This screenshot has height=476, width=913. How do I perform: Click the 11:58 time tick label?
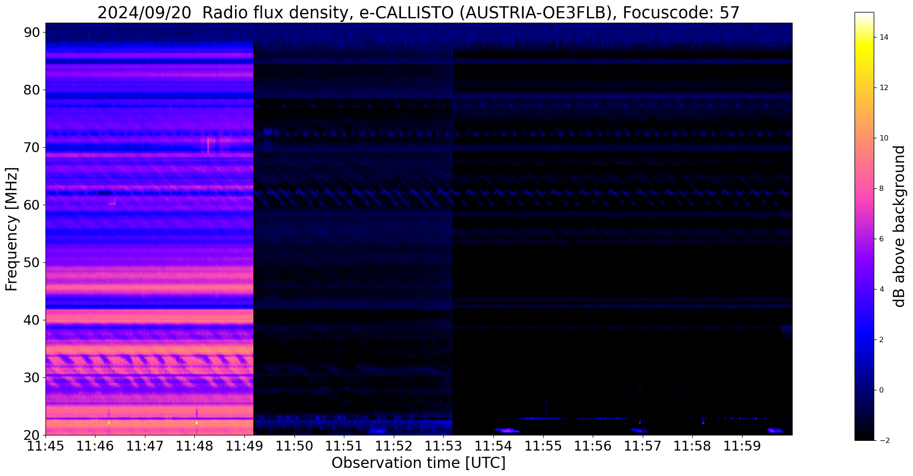click(x=692, y=446)
